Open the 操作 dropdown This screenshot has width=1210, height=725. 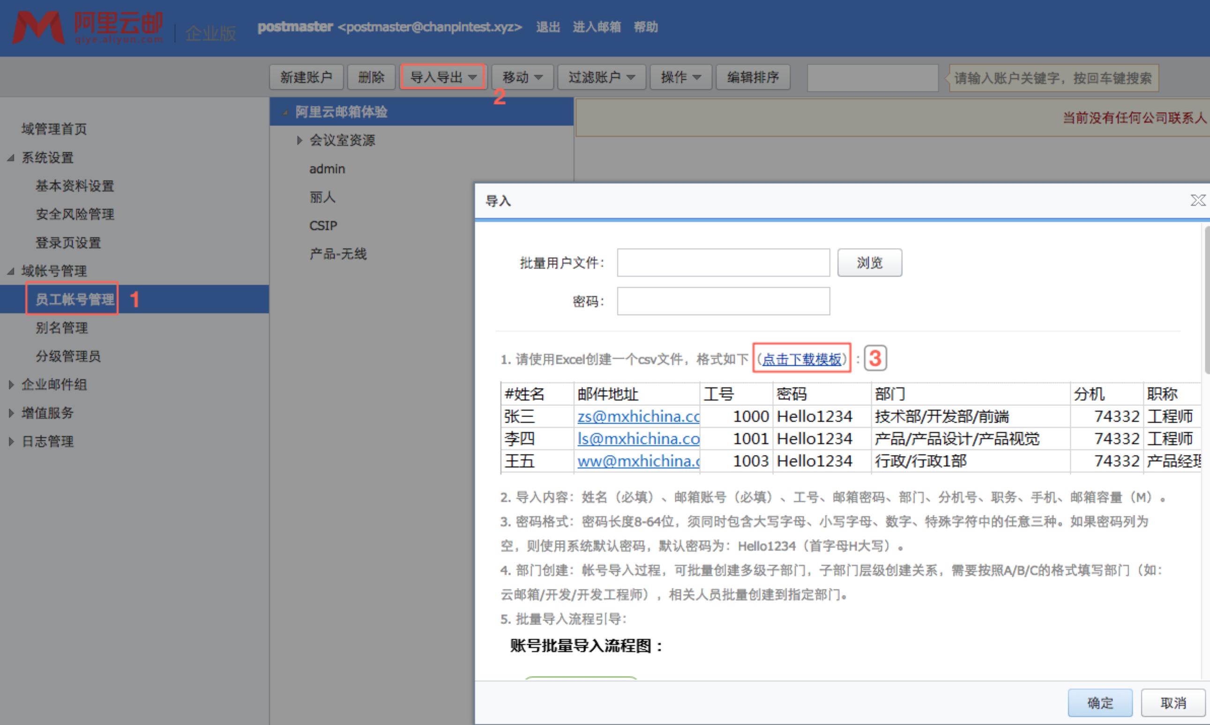[680, 77]
